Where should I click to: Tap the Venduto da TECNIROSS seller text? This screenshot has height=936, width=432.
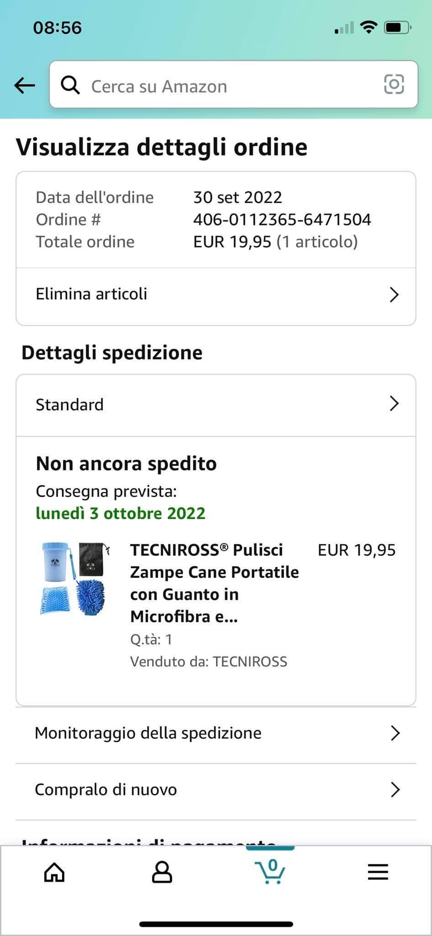click(209, 662)
